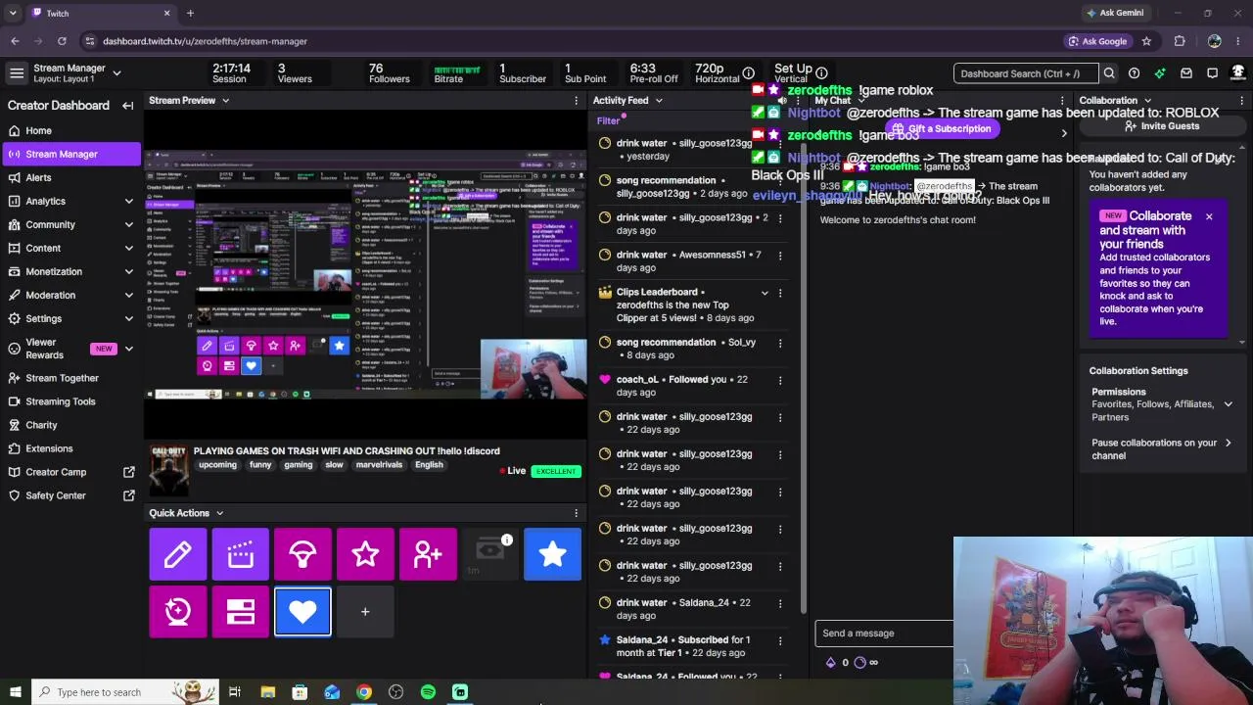Open Spotify from the taskbar
The height and width of the screenshot is (705, 1253).
click(x=428, y=692)
